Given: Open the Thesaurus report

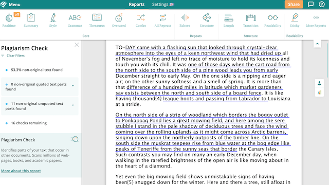Looking at the screenshot, I should click(97, 21).
